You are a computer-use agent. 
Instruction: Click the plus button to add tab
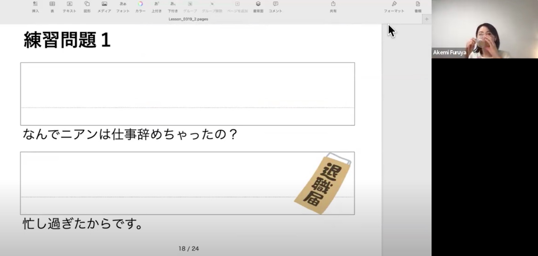[426, 19]
